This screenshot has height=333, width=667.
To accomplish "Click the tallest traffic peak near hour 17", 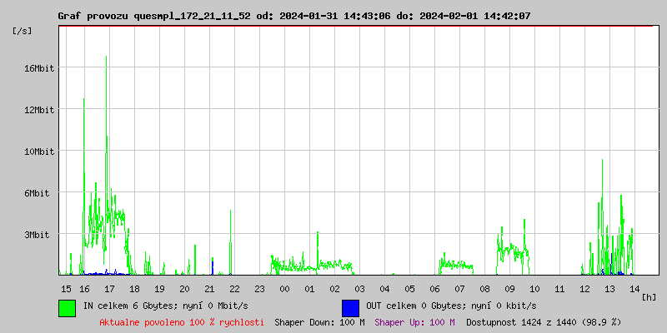I will pyautogui.click(x=107, y=58).
